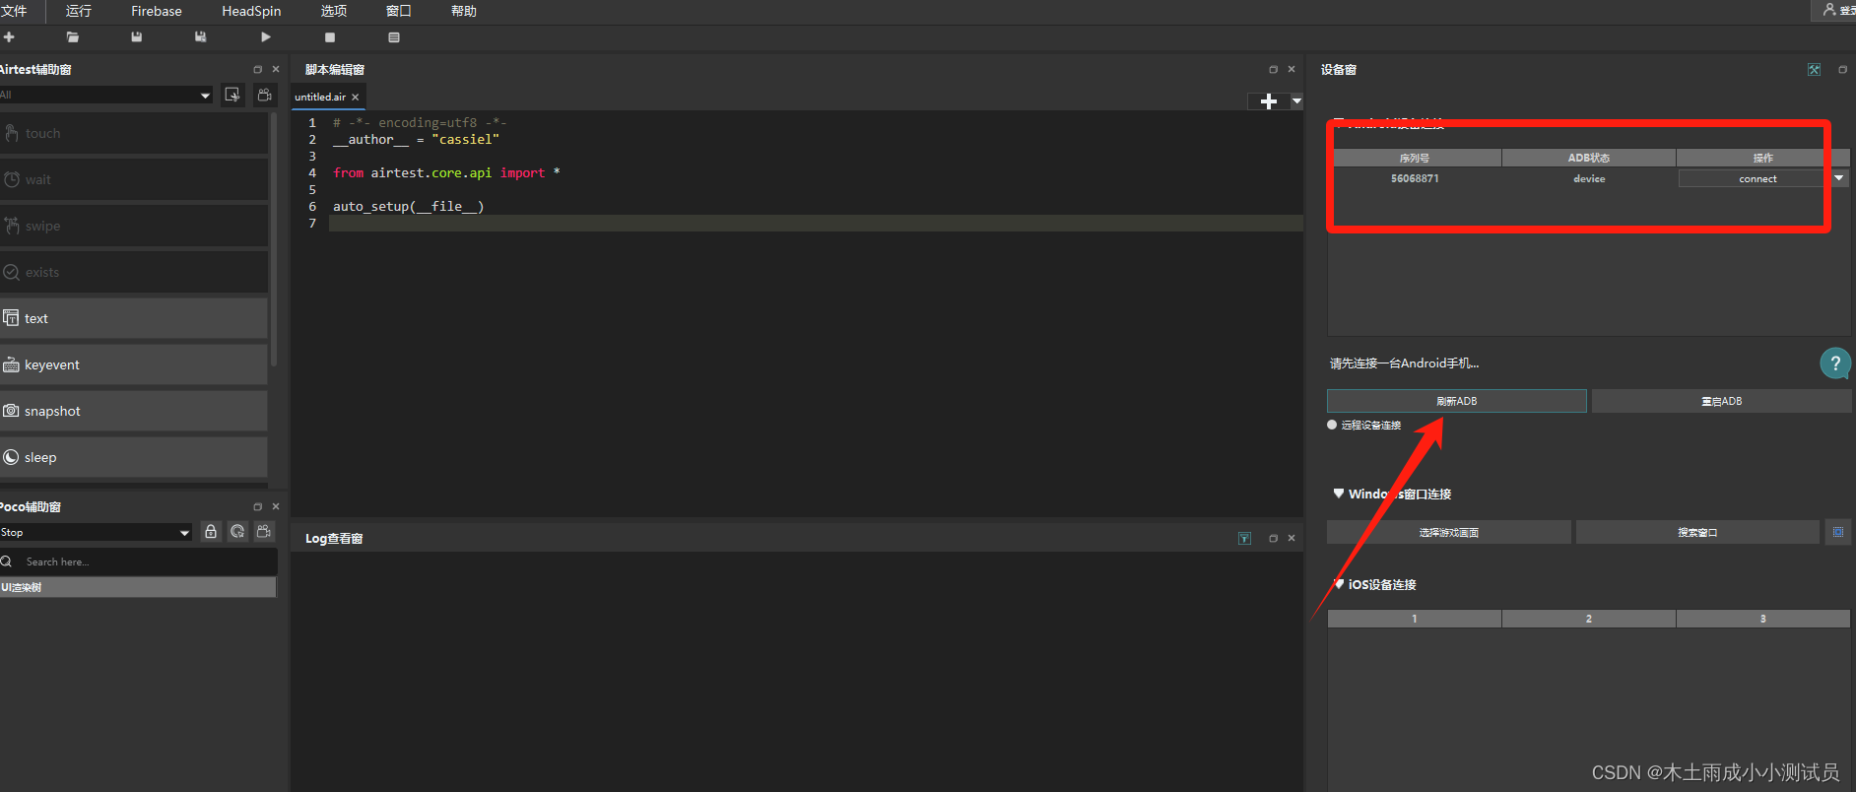Open the 窗口 menu
Viewport: 1856px width, 792px height.
[x=399, y=11]
